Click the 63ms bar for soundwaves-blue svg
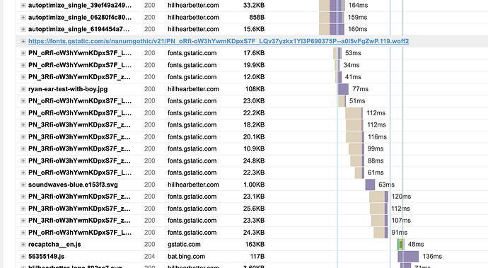 [x=370, y=185]
